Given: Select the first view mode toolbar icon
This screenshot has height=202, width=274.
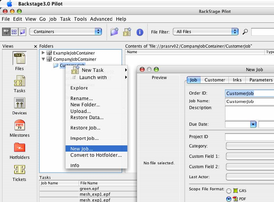Looking at the screenshot, I should (6, 32).
